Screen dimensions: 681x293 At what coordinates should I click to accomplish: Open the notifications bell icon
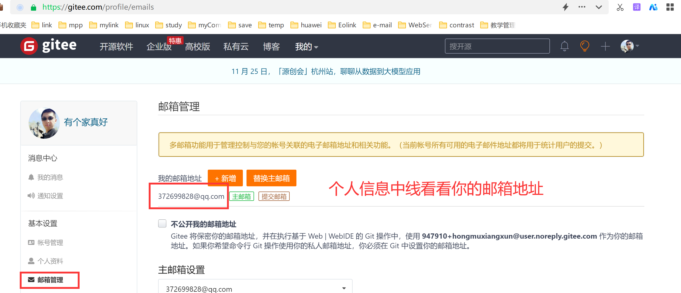[x=564, y=46]
